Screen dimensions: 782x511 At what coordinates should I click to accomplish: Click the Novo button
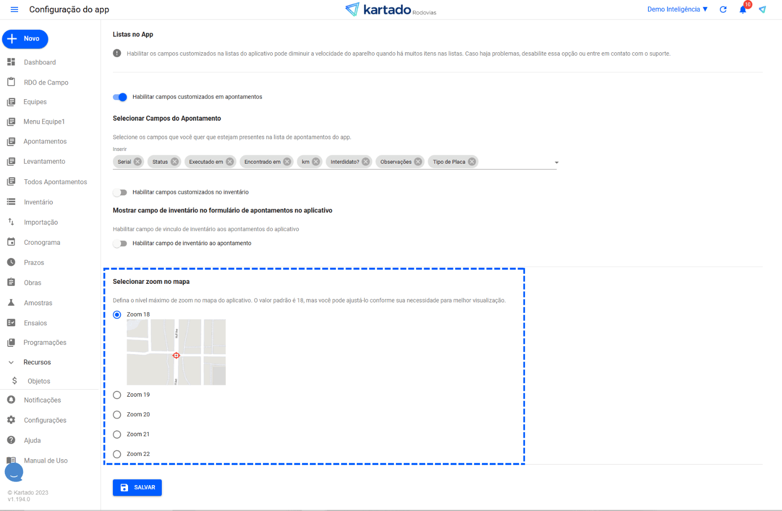tap(25, 39)
